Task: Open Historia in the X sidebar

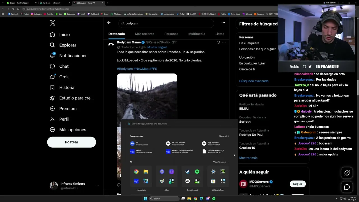Action: pos(62,88)
